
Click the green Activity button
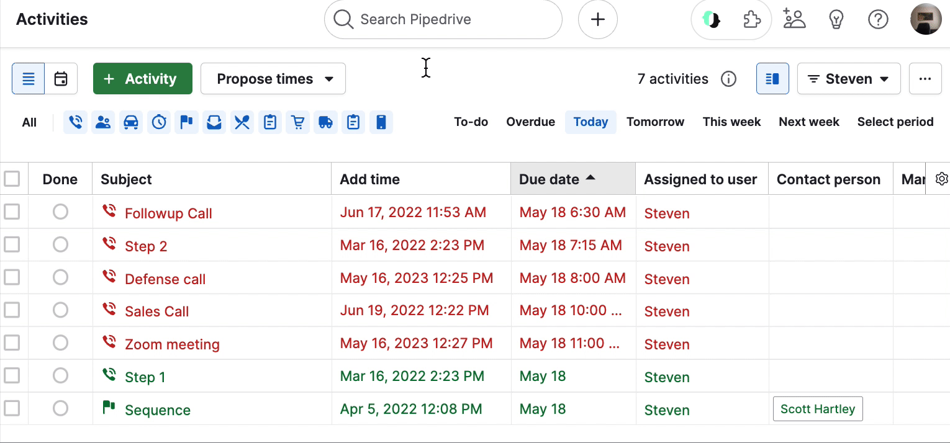tap(142, 78)
